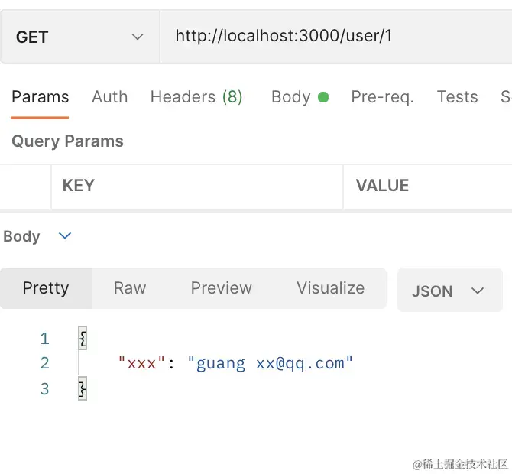Viewport: 512px width, 474px height.
Task: Open the Visualize response view
Action: [330, 288]
